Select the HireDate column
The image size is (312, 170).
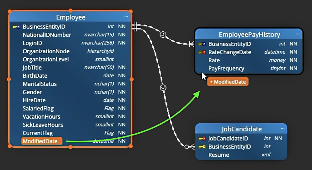pos(34,100)
